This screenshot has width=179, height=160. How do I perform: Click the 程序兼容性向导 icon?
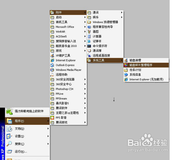[x=89, y=27]
